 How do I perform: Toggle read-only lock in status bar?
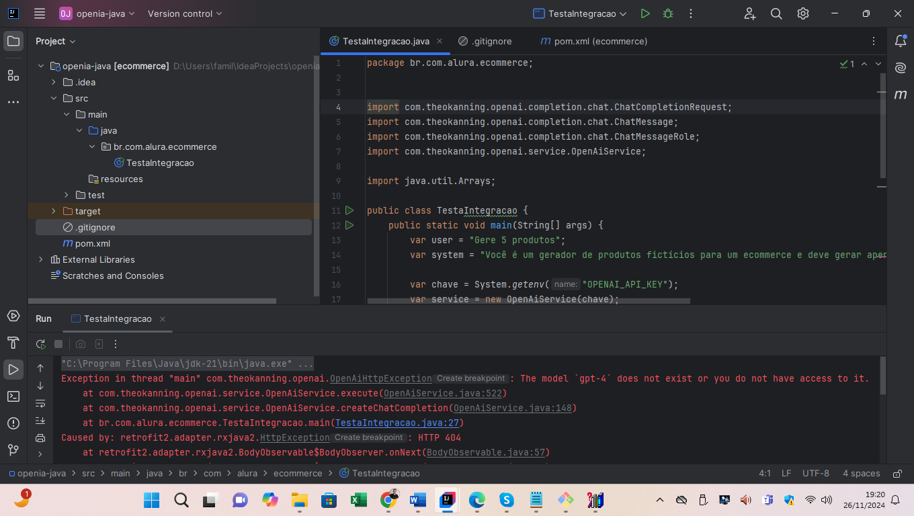pos(897,473)
